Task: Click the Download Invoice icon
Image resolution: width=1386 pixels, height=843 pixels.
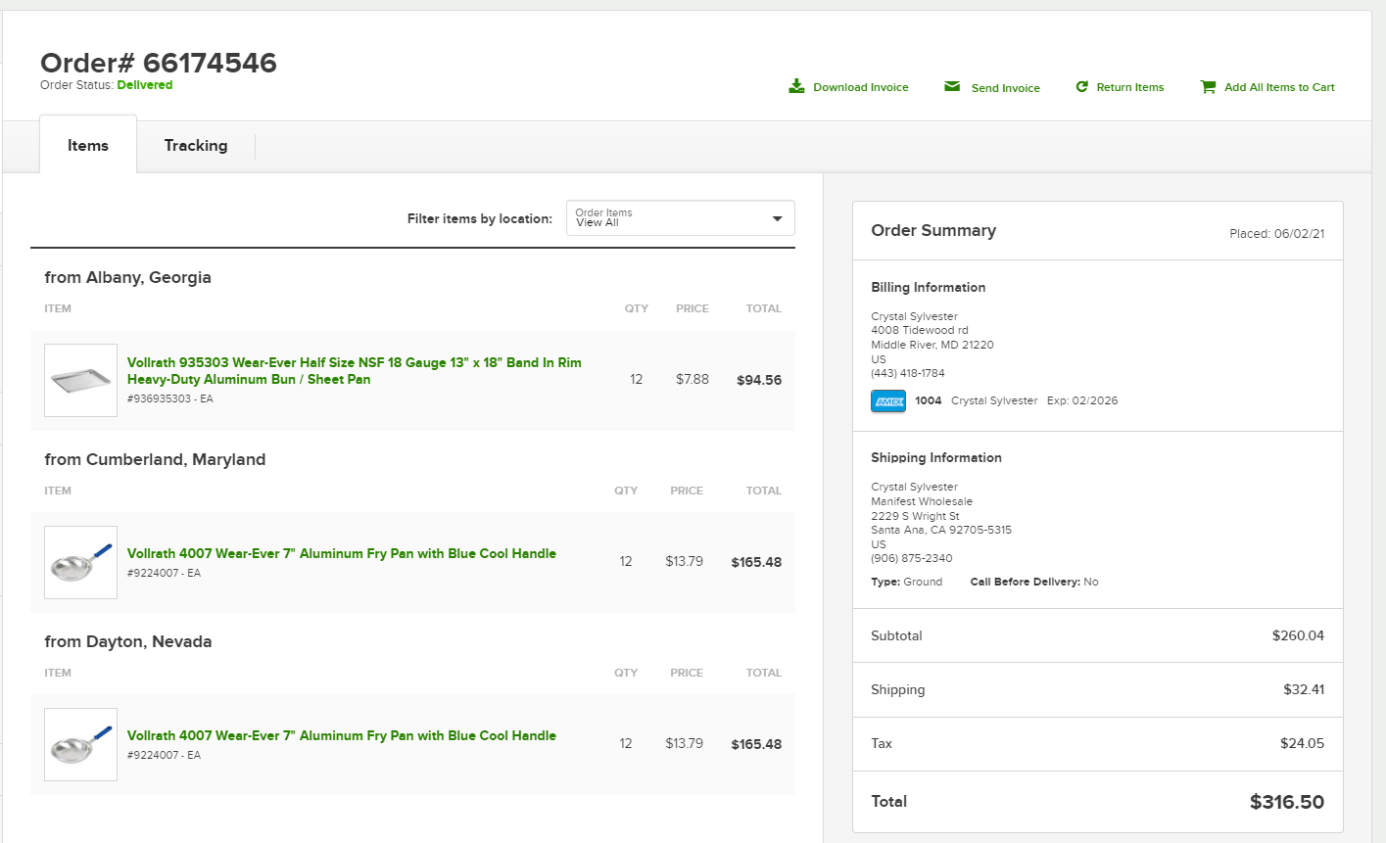Action: [x=796, y=86]
